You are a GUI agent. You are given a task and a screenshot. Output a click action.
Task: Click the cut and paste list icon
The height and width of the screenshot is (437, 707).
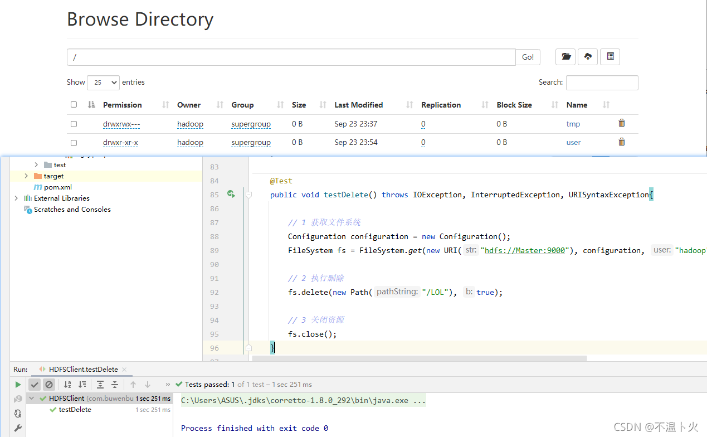click(x=610, y=57)
